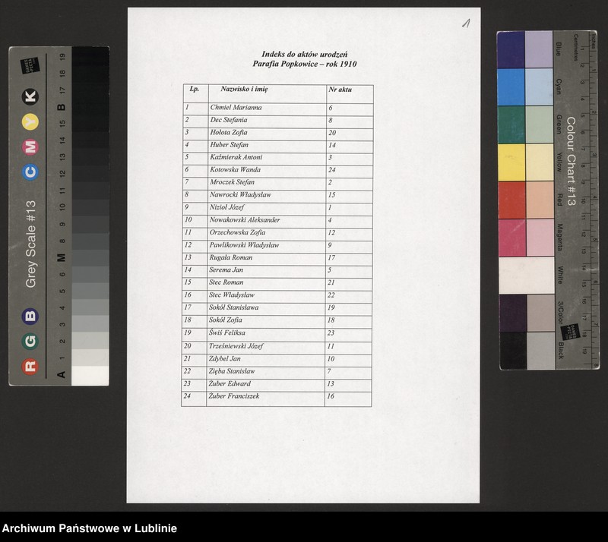The image size is (608, 542).
Task: Click the name 'Świś Feliksa'
Action: point(226,332)
